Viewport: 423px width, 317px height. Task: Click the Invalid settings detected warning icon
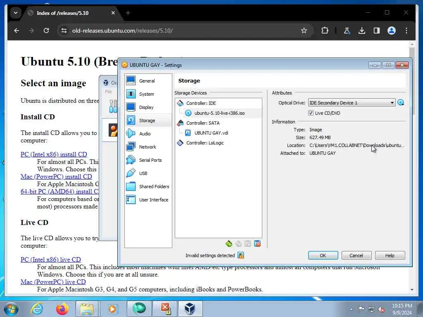tap(241, 255)
